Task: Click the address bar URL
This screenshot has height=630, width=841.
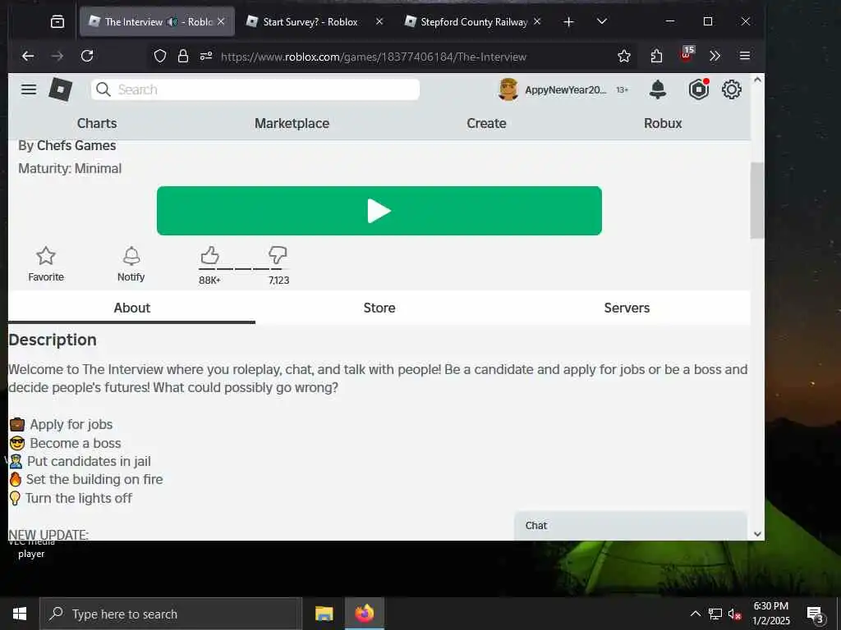Action: (374, 57)
